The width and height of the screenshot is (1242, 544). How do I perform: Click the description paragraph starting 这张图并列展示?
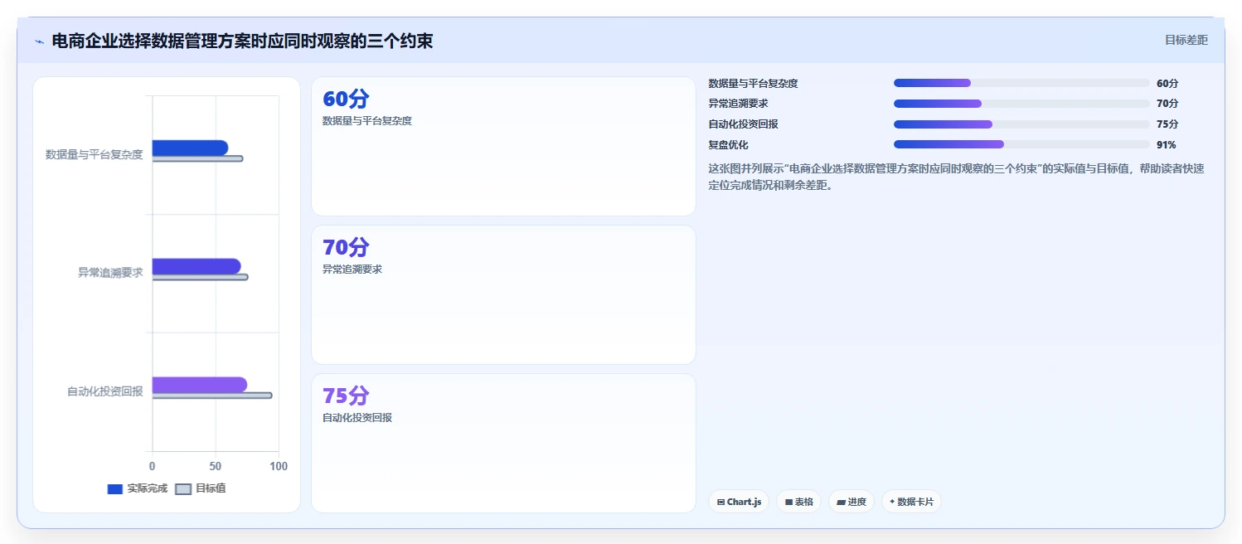[956, 177]
